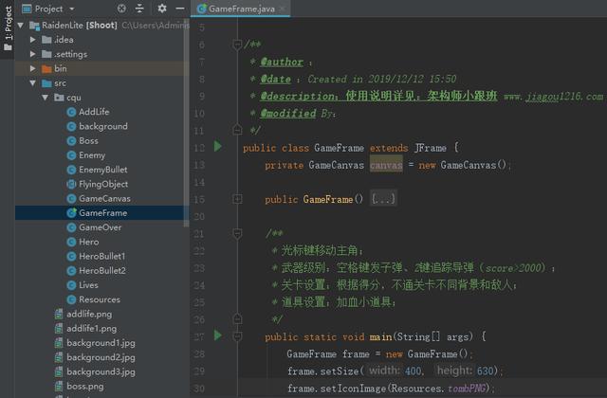Click the collapse all icon
The image size is (607, 398).
139,9
